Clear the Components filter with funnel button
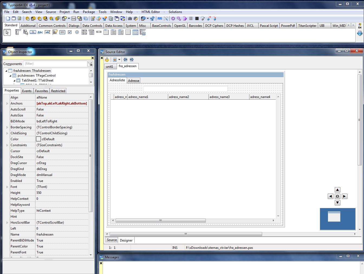This screenshot has width=364, height=274. (90, 64)
